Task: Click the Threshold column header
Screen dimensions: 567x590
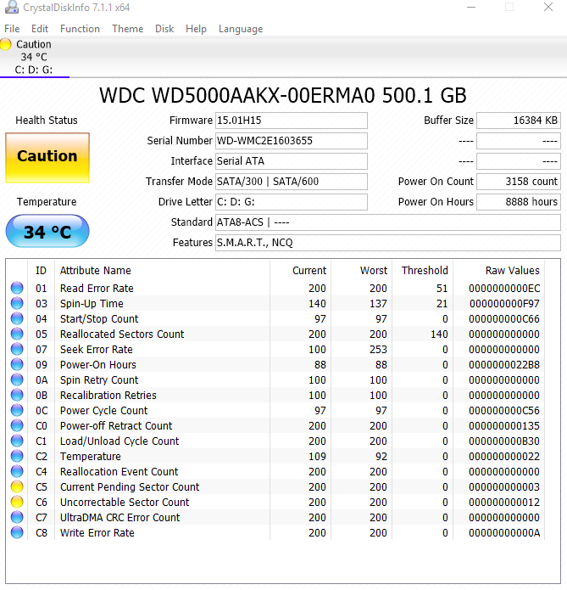Action: 425,271
